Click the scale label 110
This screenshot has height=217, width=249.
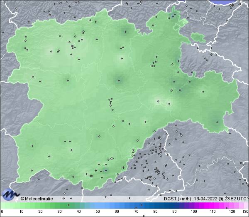[x=213, y=212]
